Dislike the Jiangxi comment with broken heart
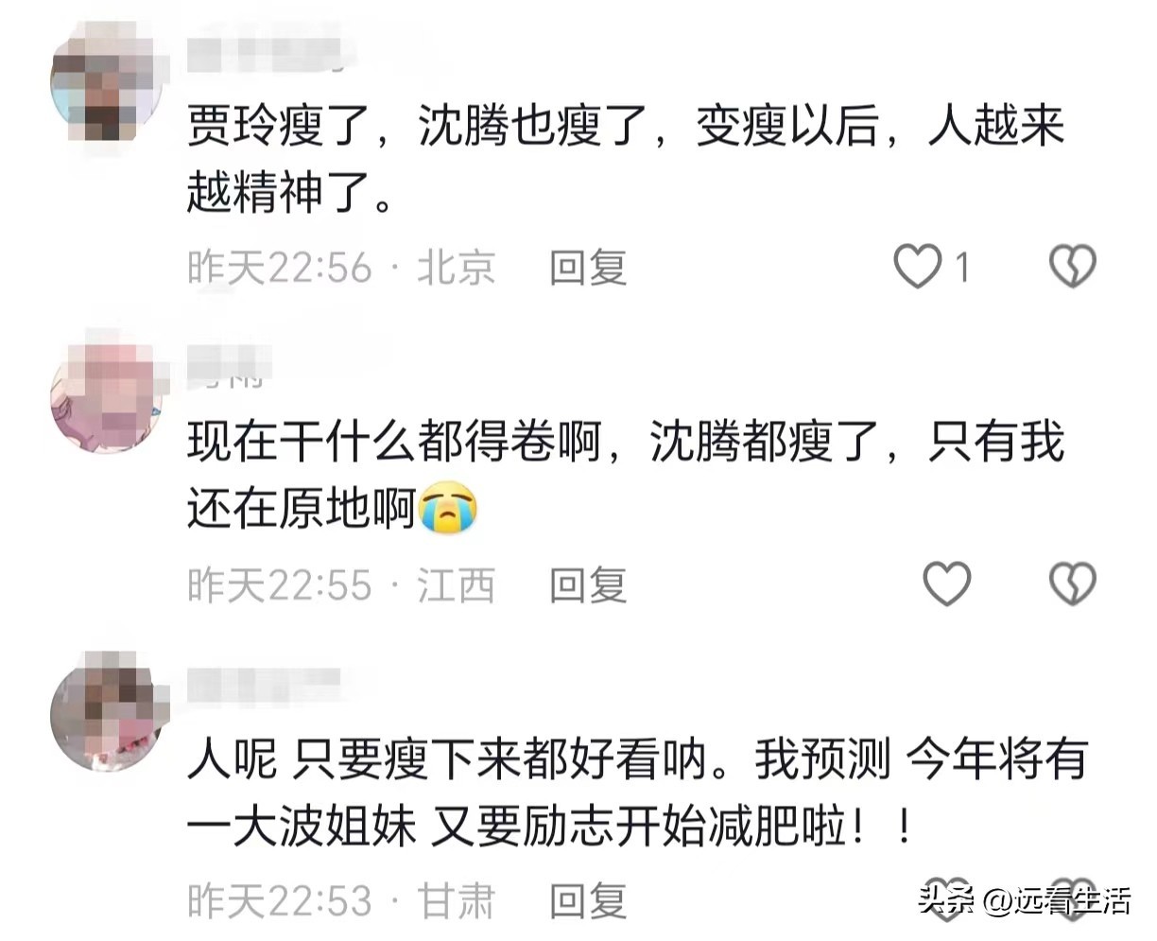Image resolution: width=1157 pixels, height=941 pixels. (x=1073, y=584)
